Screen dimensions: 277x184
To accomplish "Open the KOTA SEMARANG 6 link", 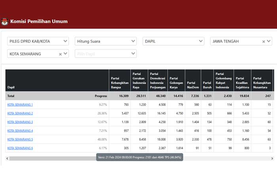I will [x=20, y=148].
